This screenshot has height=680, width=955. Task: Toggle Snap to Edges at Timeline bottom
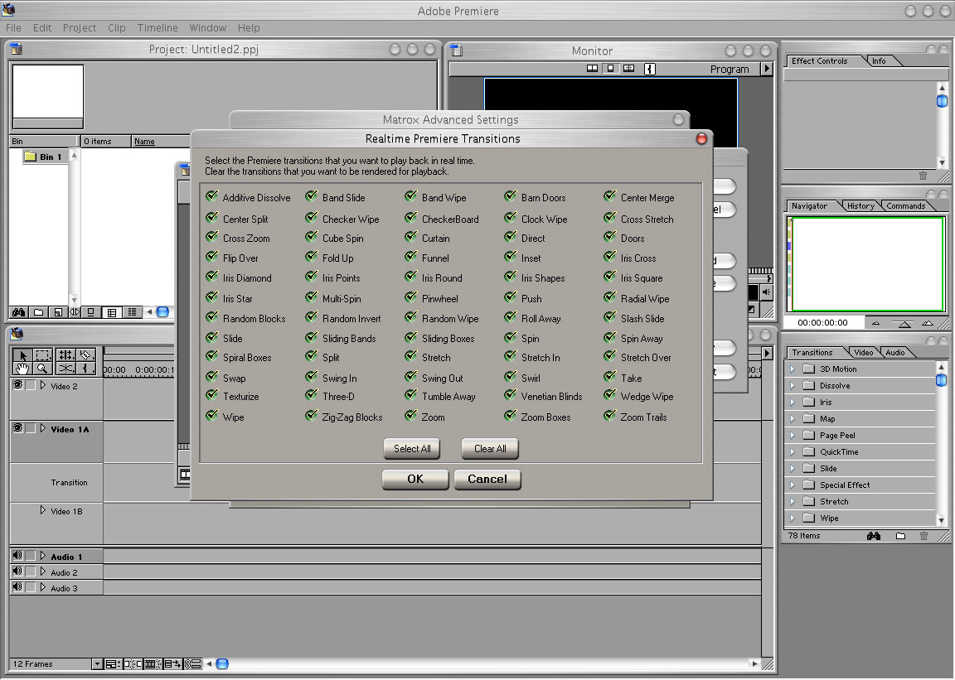point(133,664)
